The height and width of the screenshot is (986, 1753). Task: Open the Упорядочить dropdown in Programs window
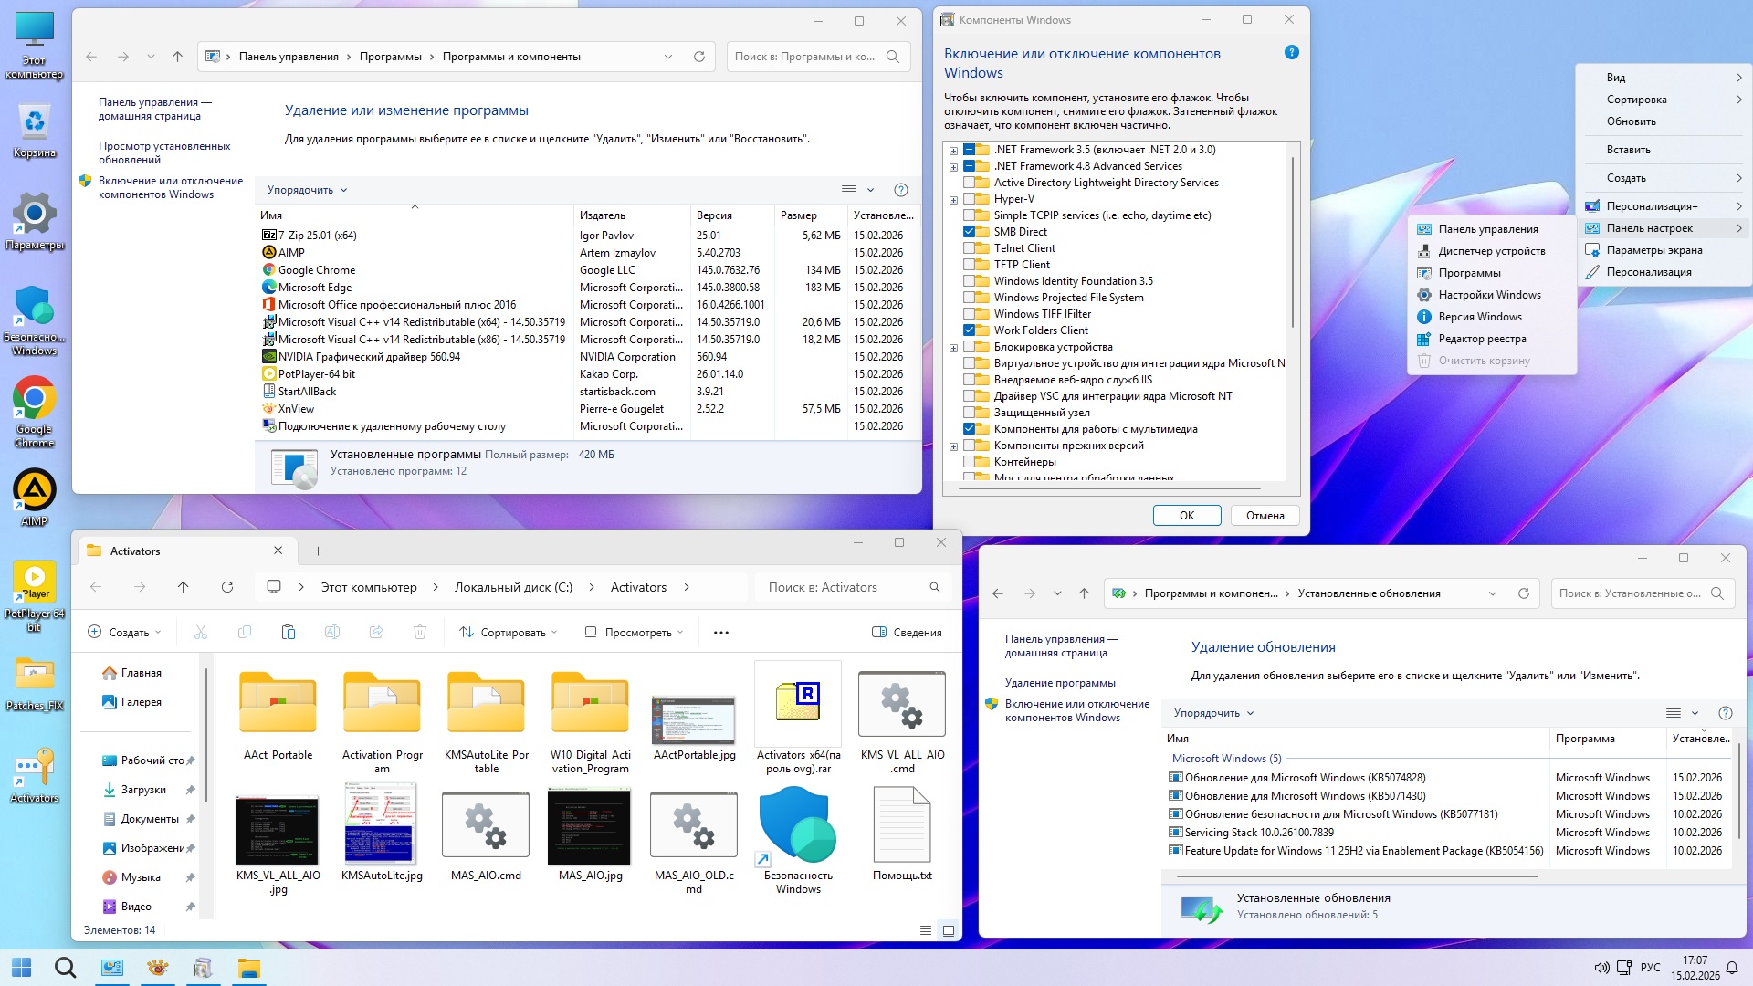[x=307, y=190]
